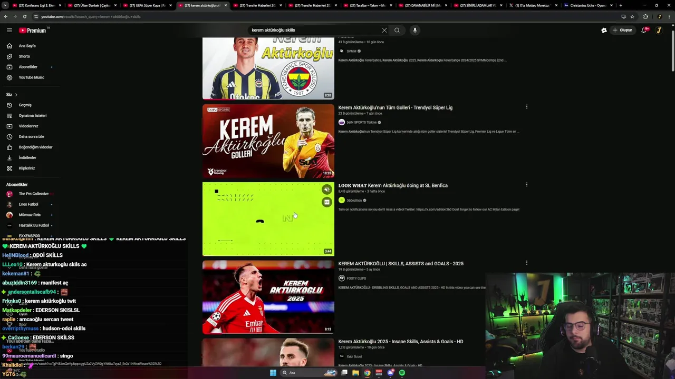Visit beIN SPORTS Türkiye channel
This screenshot has width=675, height=379.
pos(361,122)
